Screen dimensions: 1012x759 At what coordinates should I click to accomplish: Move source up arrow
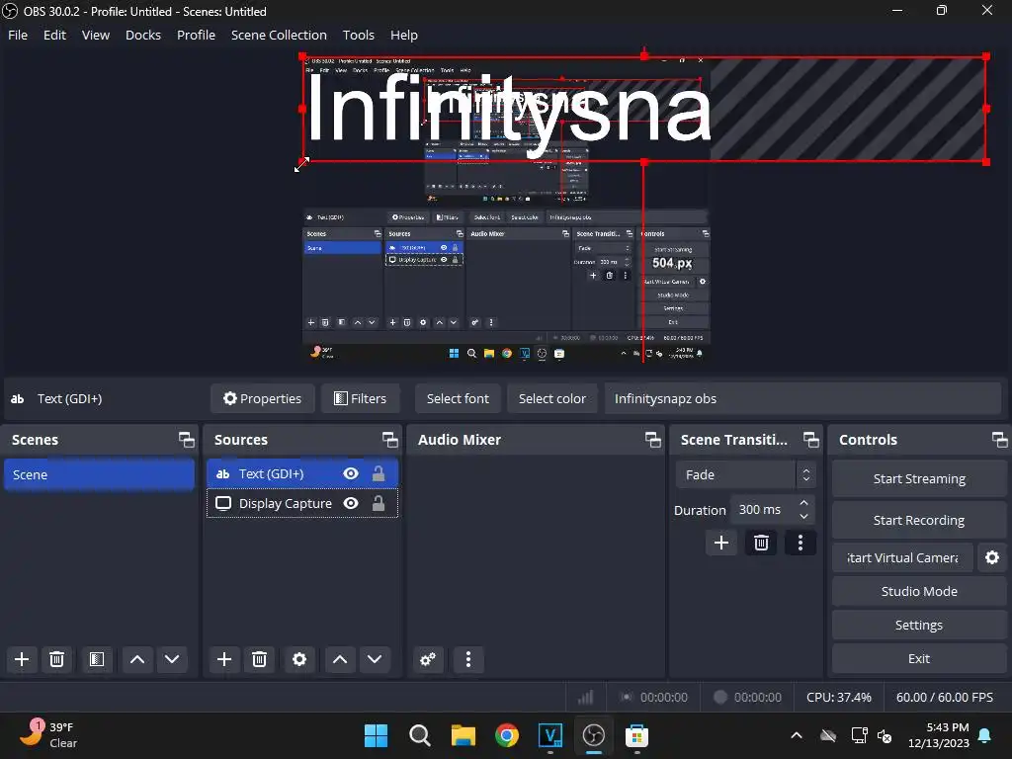340,659
